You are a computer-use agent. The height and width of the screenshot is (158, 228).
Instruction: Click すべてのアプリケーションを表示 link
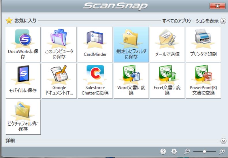click(190, 21)
